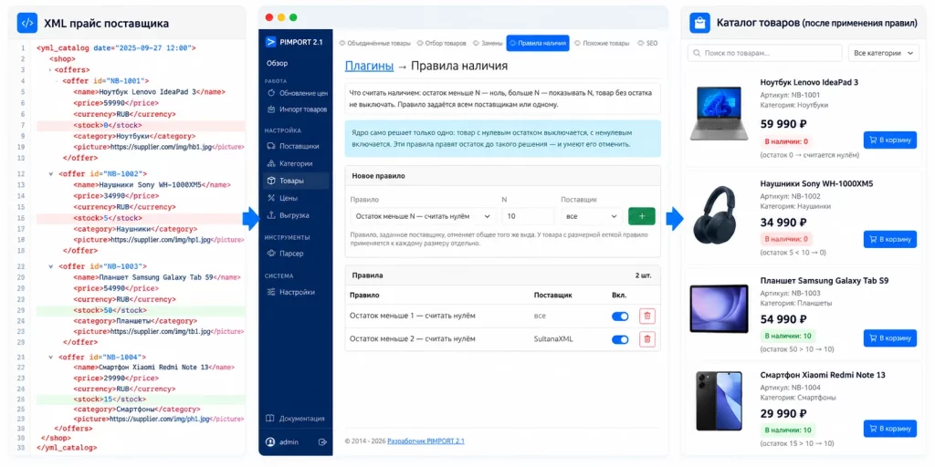Screen dimensions: 935x467
Task: Collapse the offer NB-1003 node
Action: (x=51, y=266)
